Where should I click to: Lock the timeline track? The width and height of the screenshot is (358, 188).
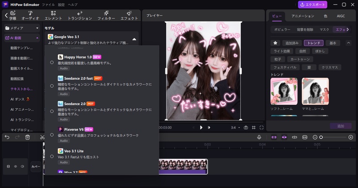click(x=9, y=167)
